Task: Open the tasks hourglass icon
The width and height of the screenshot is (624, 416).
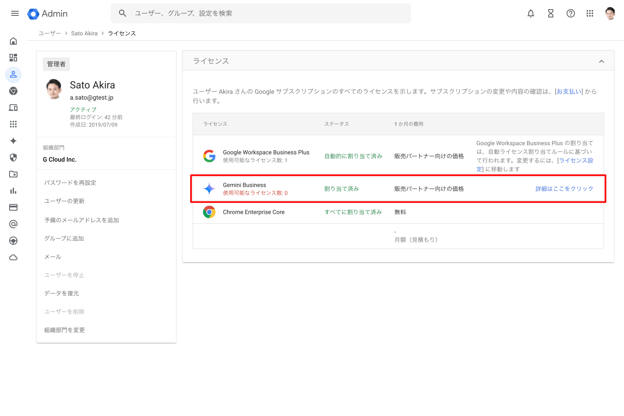Action: point(551,13)
